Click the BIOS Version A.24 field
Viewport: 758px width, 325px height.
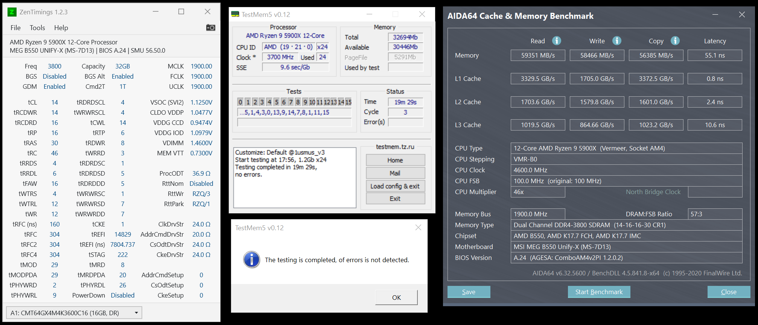626,258
